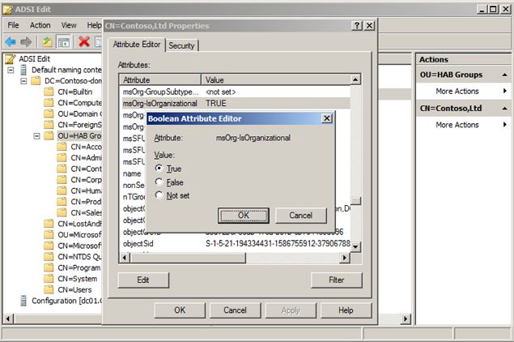Image resolution: width=514 pixels, height=342 pixels.
Task: Collapse the Default naming context node
Action: pyautogui.click(x=11, y=70)
